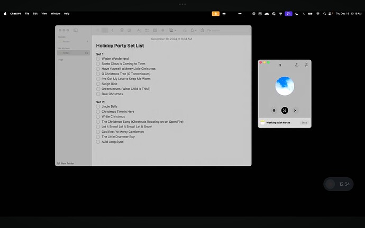Click the Set 2: heading text
The width and height of the screenshot is (365, 228).
coord(101,102)
